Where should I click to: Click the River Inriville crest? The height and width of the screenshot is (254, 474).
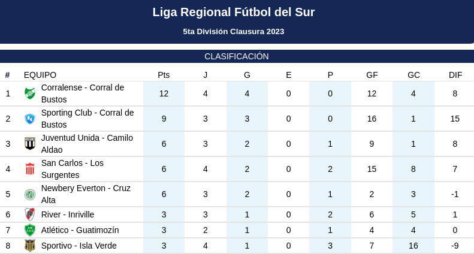tap(30, 214)
